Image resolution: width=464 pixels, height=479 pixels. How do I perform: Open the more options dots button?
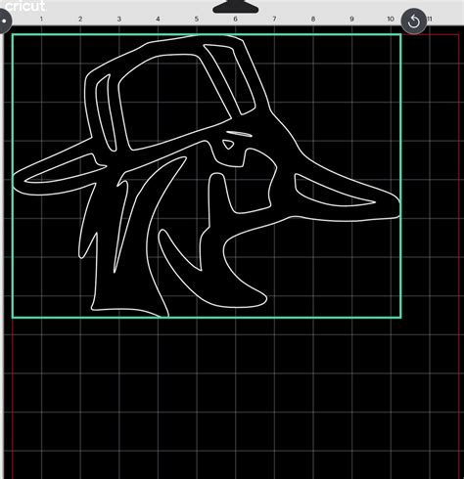(5, 22)
